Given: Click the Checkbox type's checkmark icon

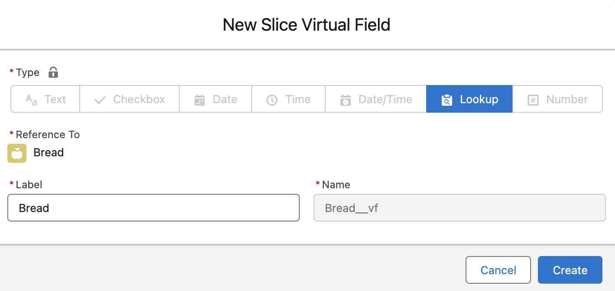Looking at the screenshot, I should click(x=100, y=99).
